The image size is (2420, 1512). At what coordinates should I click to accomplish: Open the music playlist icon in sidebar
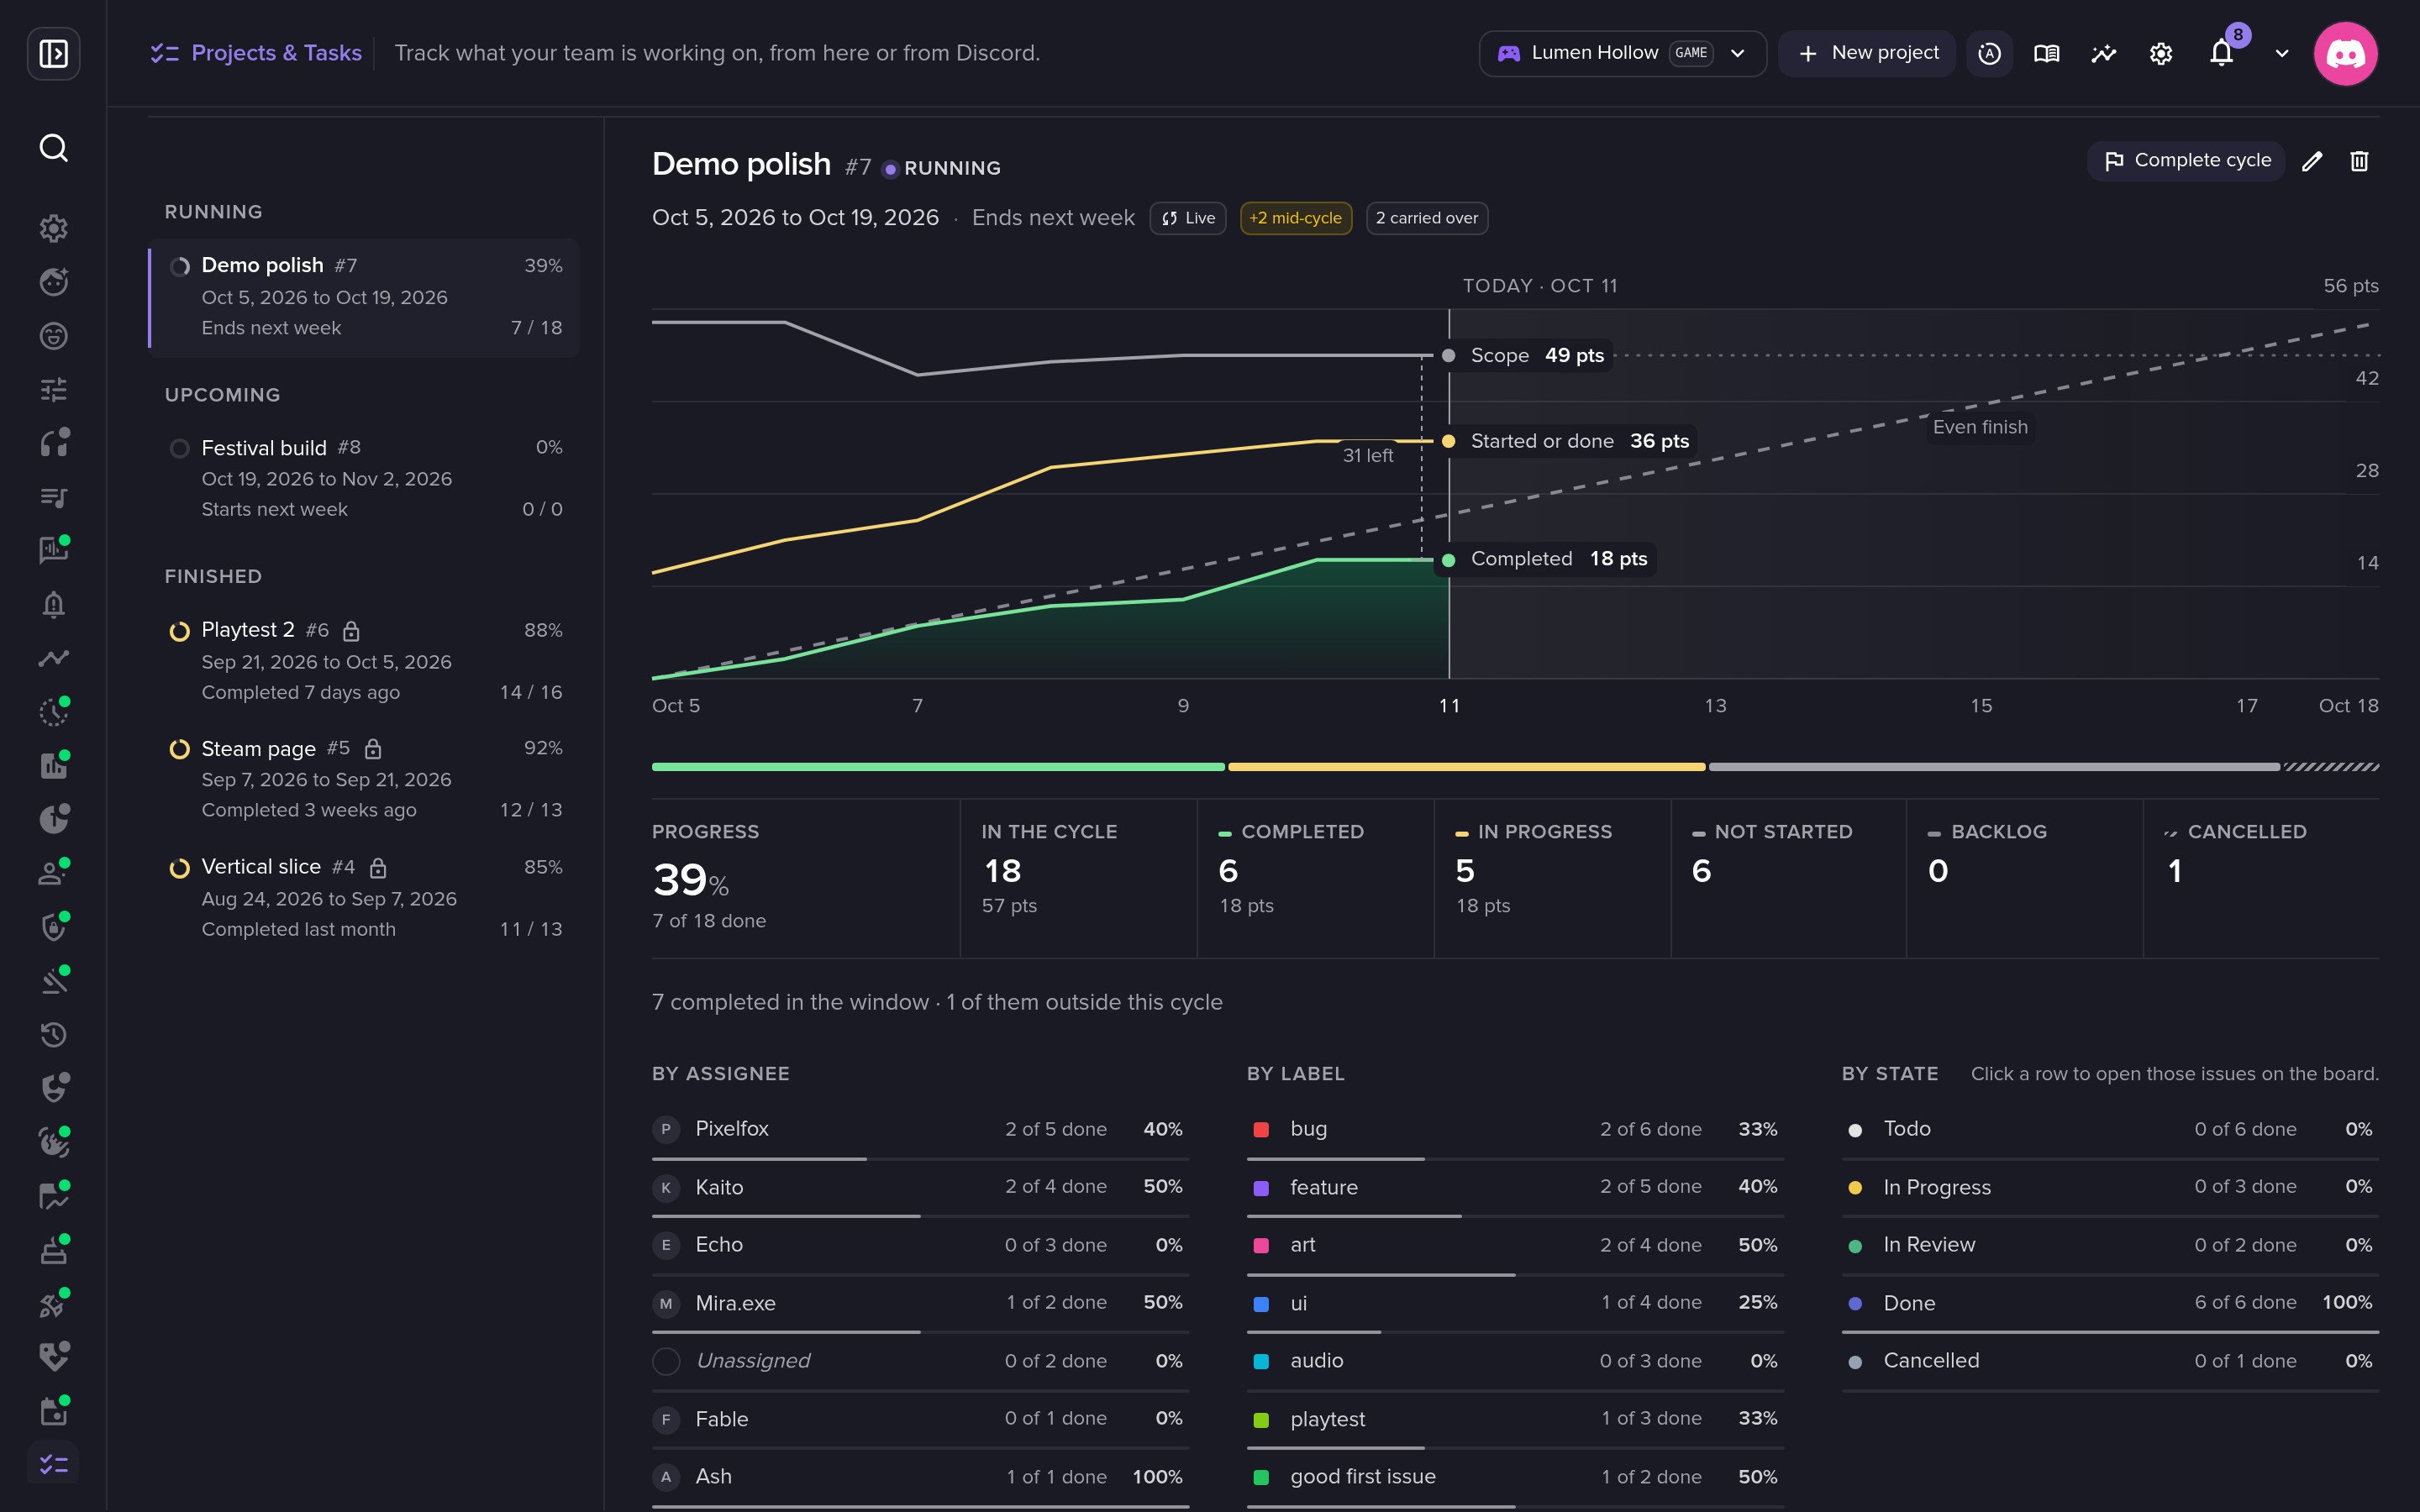click(x=53, y=497)
